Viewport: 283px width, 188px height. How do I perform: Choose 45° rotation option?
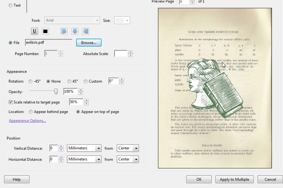(69, 81)
